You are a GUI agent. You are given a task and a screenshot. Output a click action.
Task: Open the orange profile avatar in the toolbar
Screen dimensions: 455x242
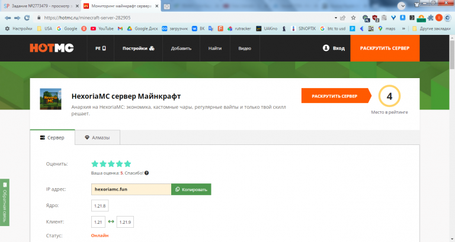pos(439,18)
